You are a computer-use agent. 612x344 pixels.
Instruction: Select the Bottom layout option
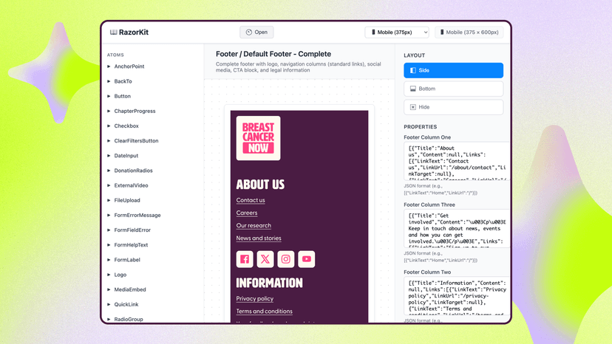pyautogui.click(x=454, y=89)
